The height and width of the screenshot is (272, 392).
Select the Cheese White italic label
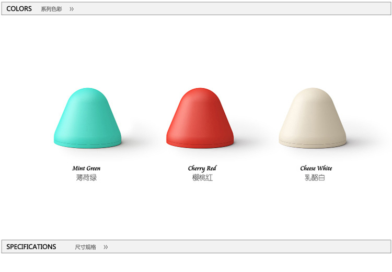[x=316, y=168]
